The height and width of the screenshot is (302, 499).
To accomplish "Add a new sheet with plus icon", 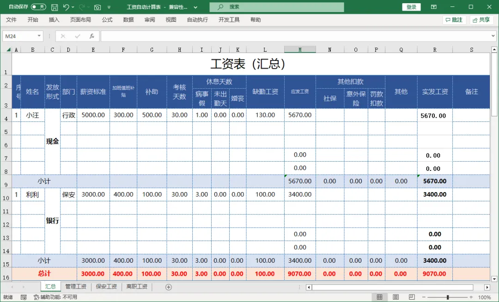I will tap(169, 287).
